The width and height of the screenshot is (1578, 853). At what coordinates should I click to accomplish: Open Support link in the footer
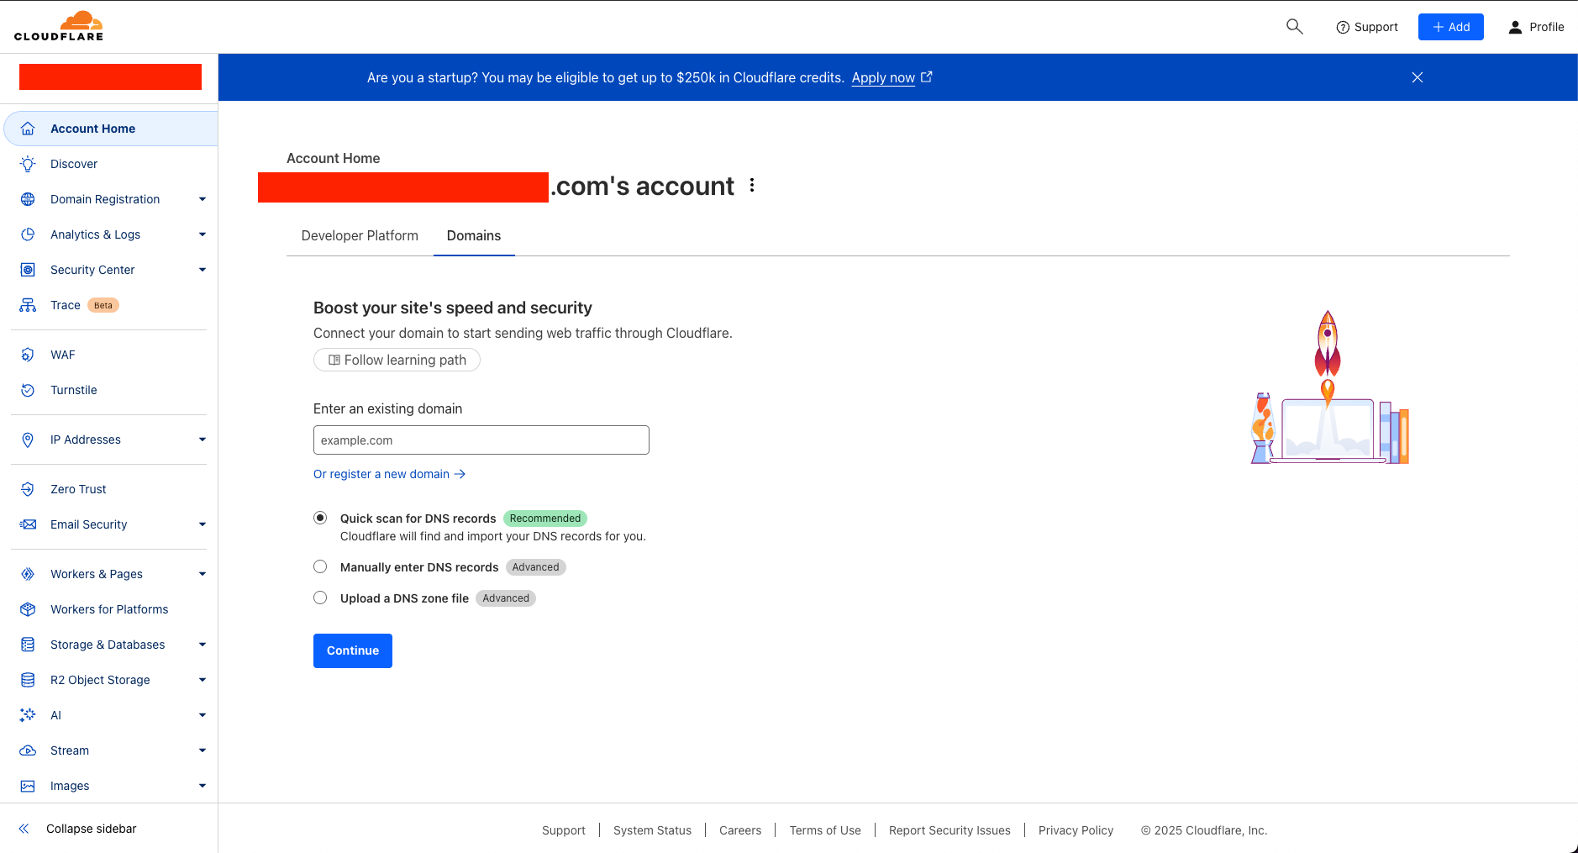point(564,830)
